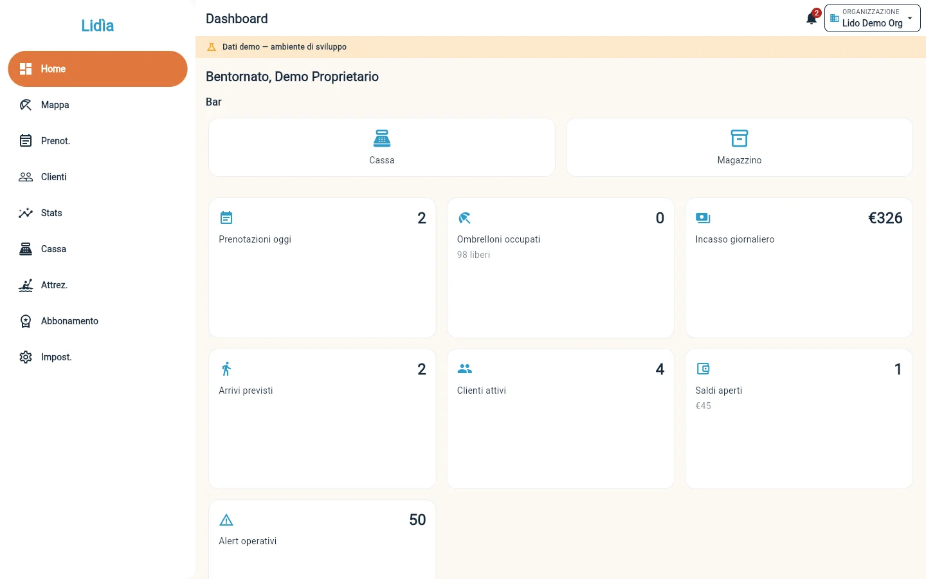Screen dimensions: 926x579
Task: Click the Cassa register icon in sidebar
Action: point(26,249)
